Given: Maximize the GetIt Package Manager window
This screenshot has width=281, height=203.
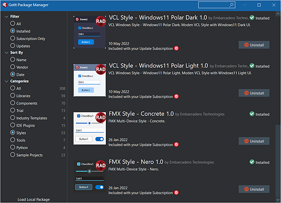Looking at the screenshot, I should point(259,5).
